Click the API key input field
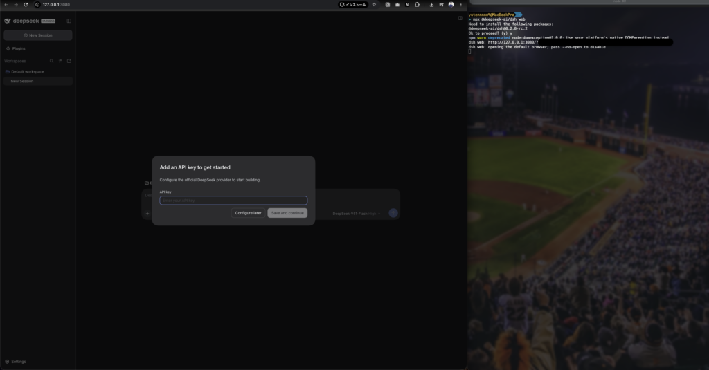709x370 pixels. 233,201
